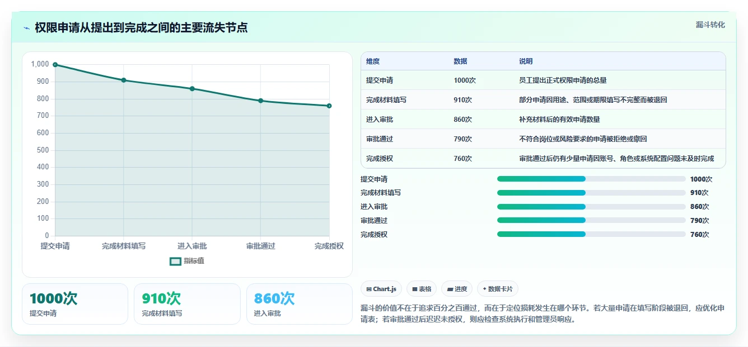Image resolution: width=748 pixels, height=347 pixels.
Task: Open the 910次 完成材料填写 data card
Action: point(187,304)
